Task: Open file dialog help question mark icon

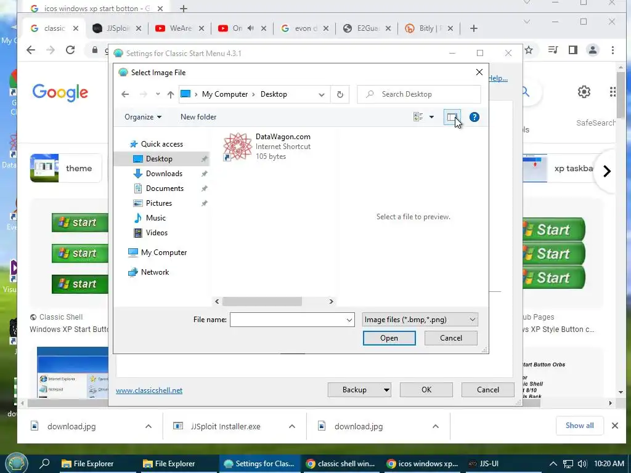Action: pos(474,117)
